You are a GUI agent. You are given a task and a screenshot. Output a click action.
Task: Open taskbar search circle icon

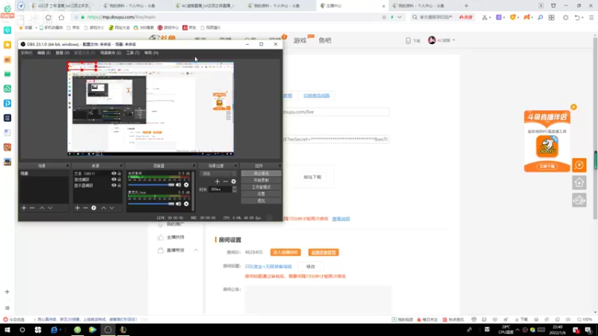point(22,330)
